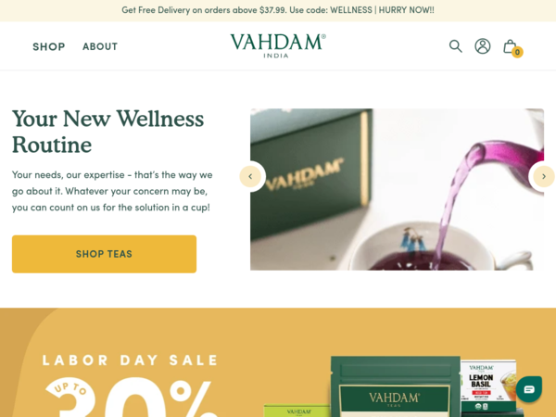Go to previous slide arrow

250,176
